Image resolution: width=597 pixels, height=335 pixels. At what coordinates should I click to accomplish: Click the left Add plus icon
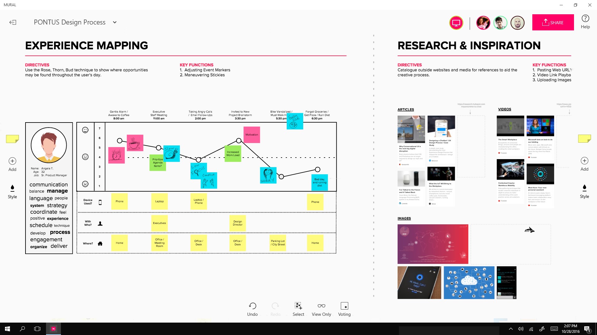(x=12, y=161)
